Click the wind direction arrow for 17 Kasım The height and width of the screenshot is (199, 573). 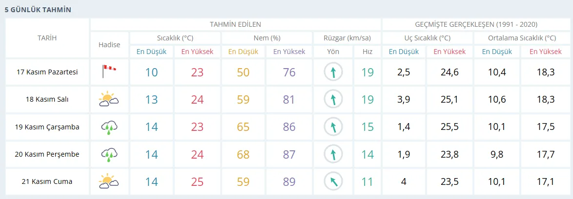pos(333,72)
